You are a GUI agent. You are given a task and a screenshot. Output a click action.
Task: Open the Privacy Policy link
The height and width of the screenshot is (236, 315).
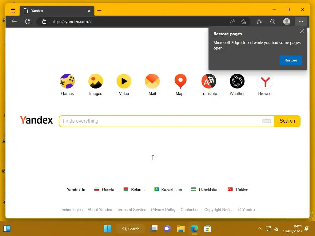[x=163, y=210]
